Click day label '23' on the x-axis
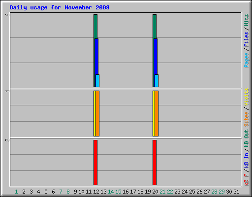This screenshot has height=197, width=252. (177, 192)
